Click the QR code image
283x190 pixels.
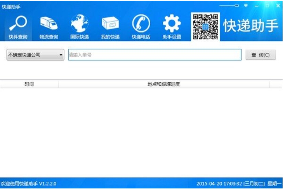click(x=205, y=26)
